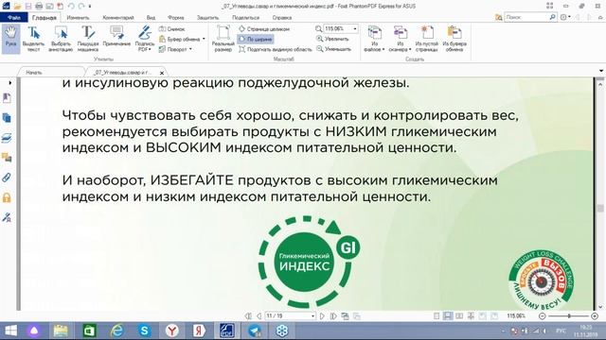This screenshot has height=340, width=606.
Task: Open the File (Файл) menu
Action: pyautogui.click(x=14, y=18)
